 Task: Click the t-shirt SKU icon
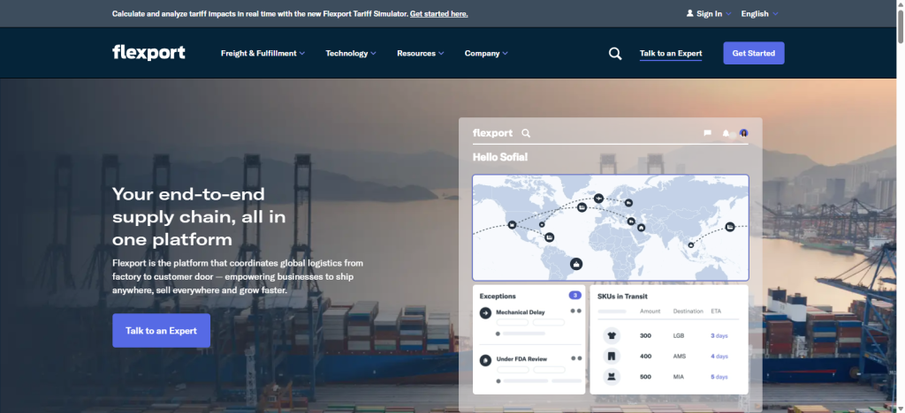pyautogui.click(x=612, y=335)
